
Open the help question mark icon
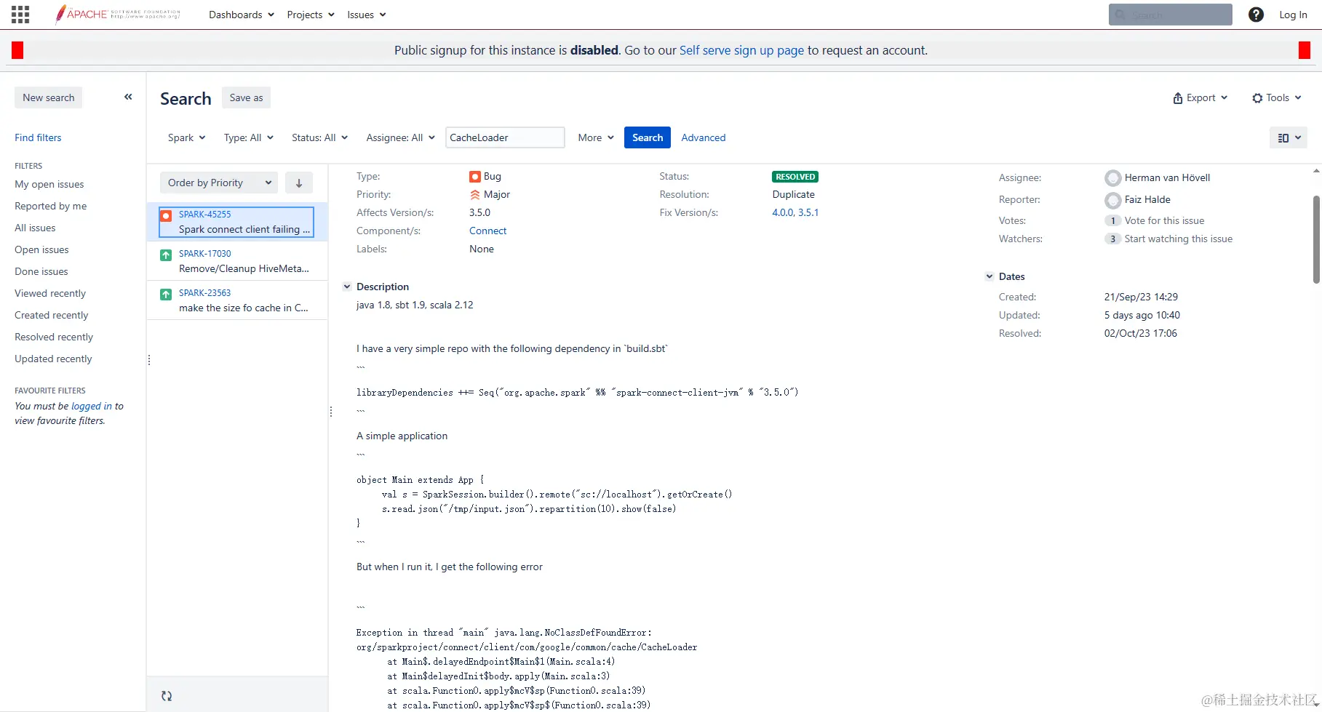click(x=1256, y=15)
